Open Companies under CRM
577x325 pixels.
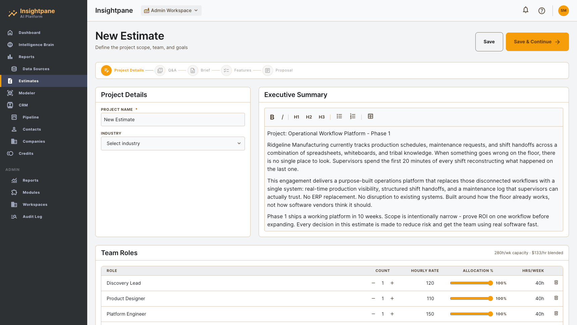pyautogui.click(x=44, y=141)
